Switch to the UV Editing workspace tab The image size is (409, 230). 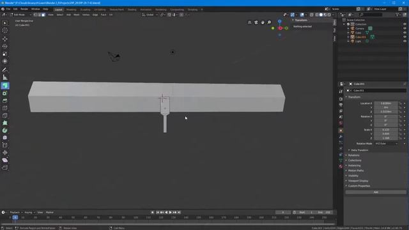[100, 10]
